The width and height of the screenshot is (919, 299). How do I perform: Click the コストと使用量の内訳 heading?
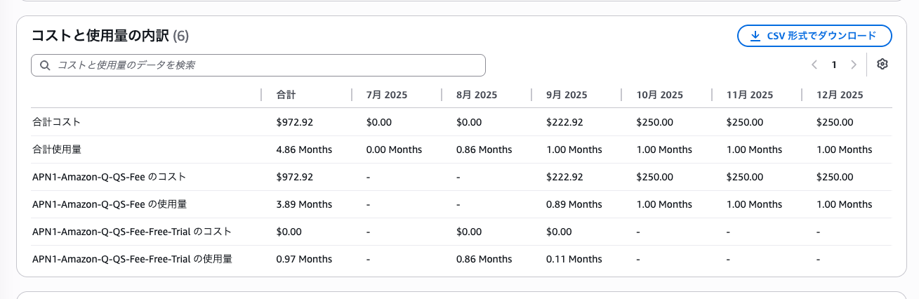(x=100, y=36)
